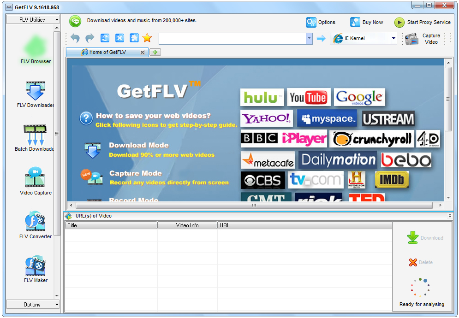The height and width of the screenshot is (318, 459).
Task: Open the Dailymotion logo link
Action: pos(338,160)
